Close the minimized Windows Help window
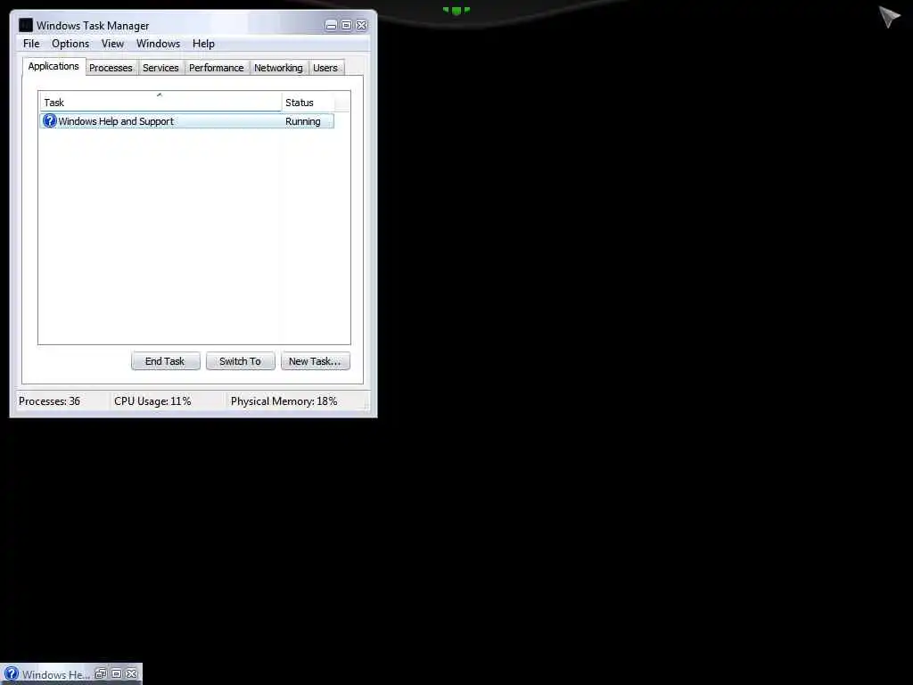Viewport: 913px width, 685px height. pyautogui.click(x=132, y=674)
